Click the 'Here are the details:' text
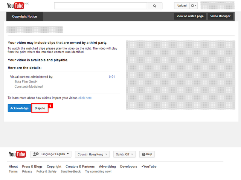This screenshot has width=241, height=180. 24,68
